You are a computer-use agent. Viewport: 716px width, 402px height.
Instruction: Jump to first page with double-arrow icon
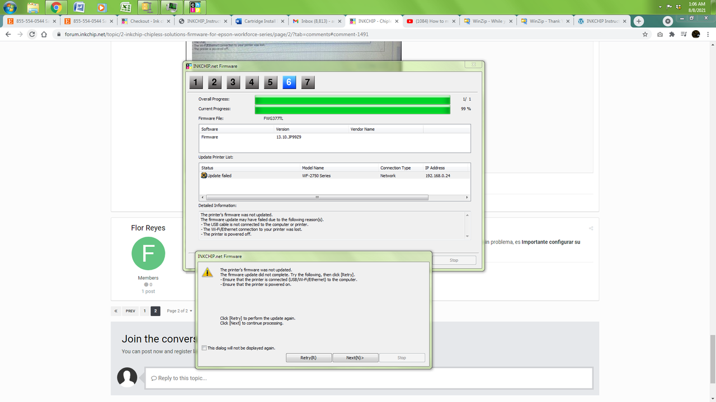[x=116, y=311]
